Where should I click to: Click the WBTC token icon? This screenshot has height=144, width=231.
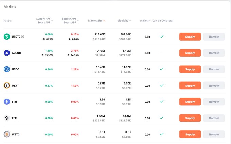[x=7, y=134]
